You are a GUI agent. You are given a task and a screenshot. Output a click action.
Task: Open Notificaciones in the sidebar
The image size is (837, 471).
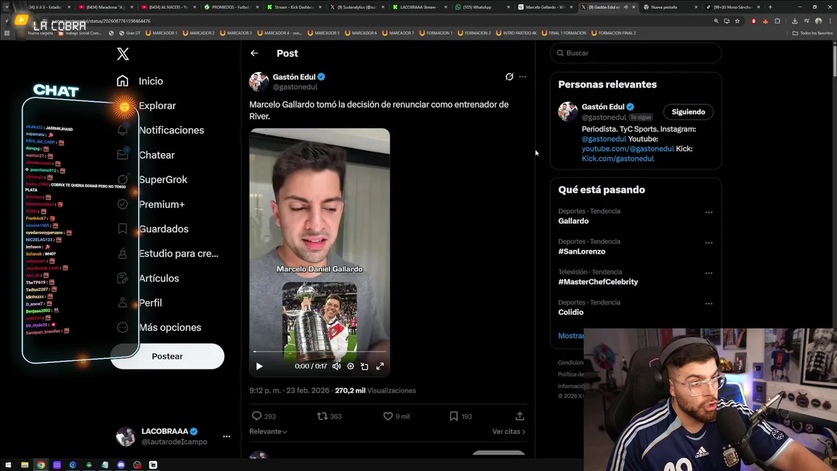pyautogui.click(x=160, y=130)
